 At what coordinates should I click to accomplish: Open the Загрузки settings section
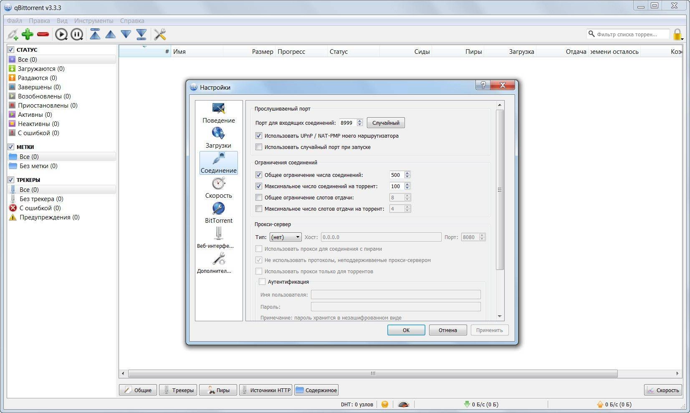[x=219, y=138]
